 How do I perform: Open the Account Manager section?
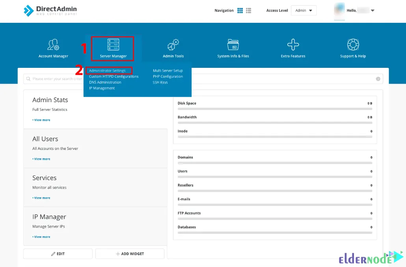(53, 47)
